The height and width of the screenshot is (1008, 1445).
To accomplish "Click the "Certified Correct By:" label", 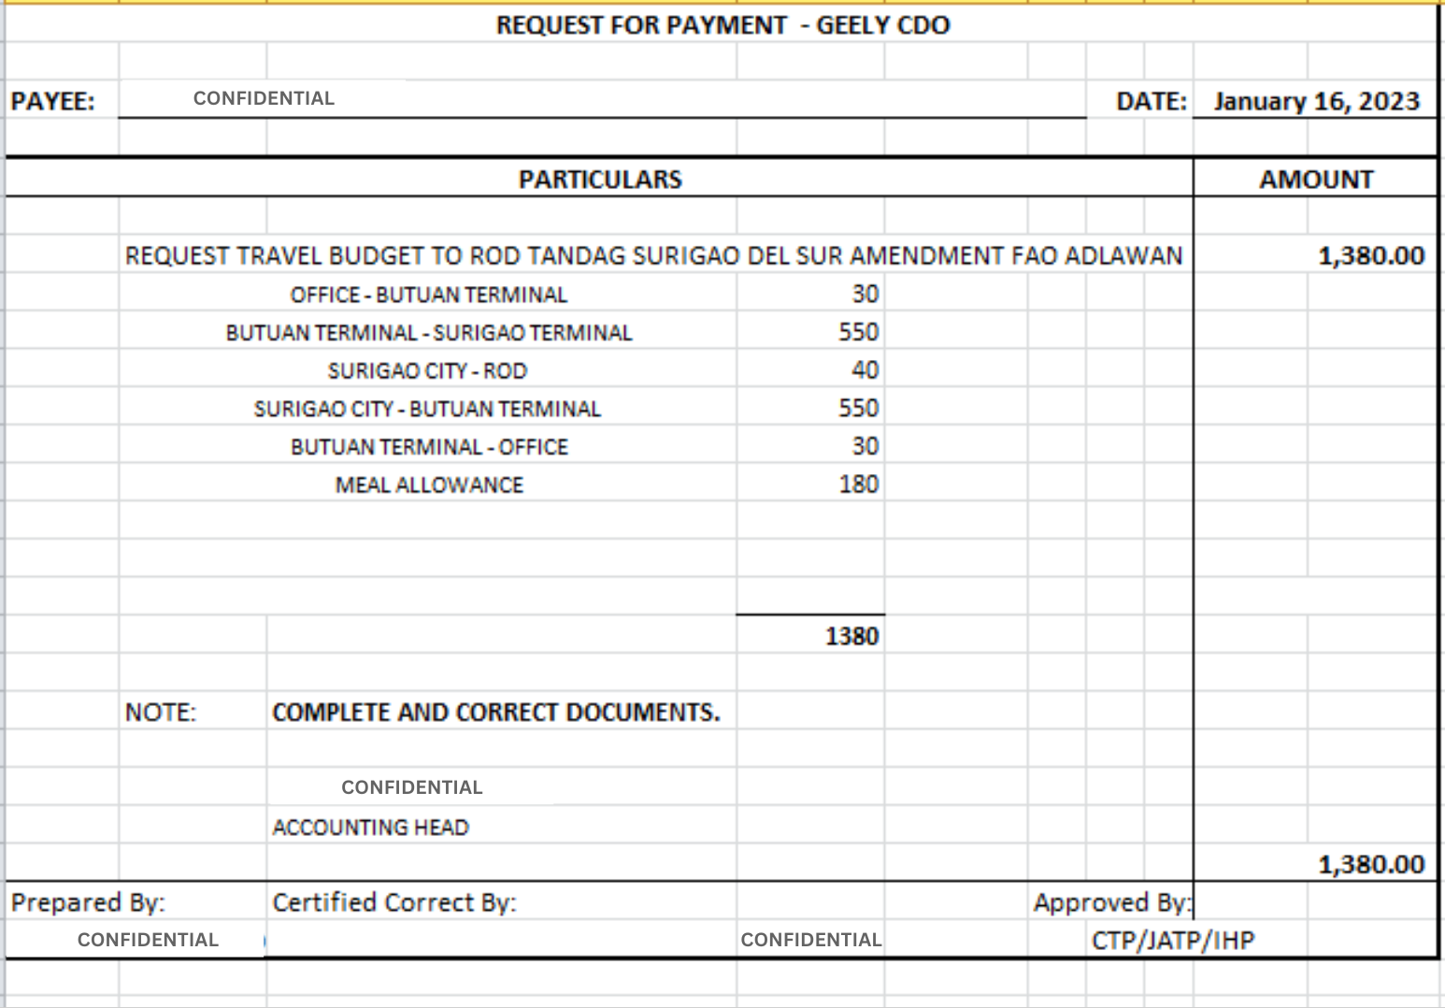I will click(x=394, y=902).
